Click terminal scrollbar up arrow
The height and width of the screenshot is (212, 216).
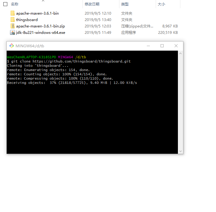tap(180, 53)
